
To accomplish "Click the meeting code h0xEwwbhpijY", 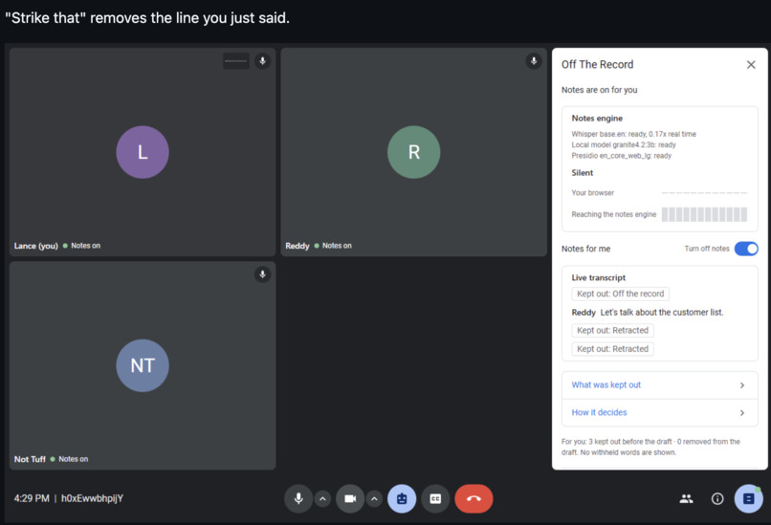I will (x=92, y=498).
